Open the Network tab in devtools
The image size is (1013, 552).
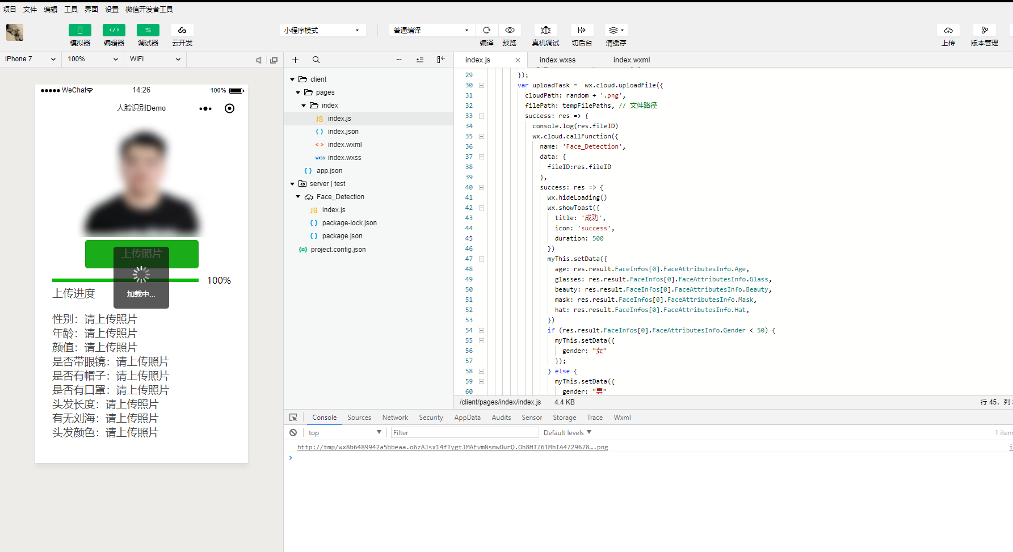click(x=395, y=418)
